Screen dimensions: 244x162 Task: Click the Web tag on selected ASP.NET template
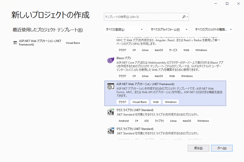point(156,102)
